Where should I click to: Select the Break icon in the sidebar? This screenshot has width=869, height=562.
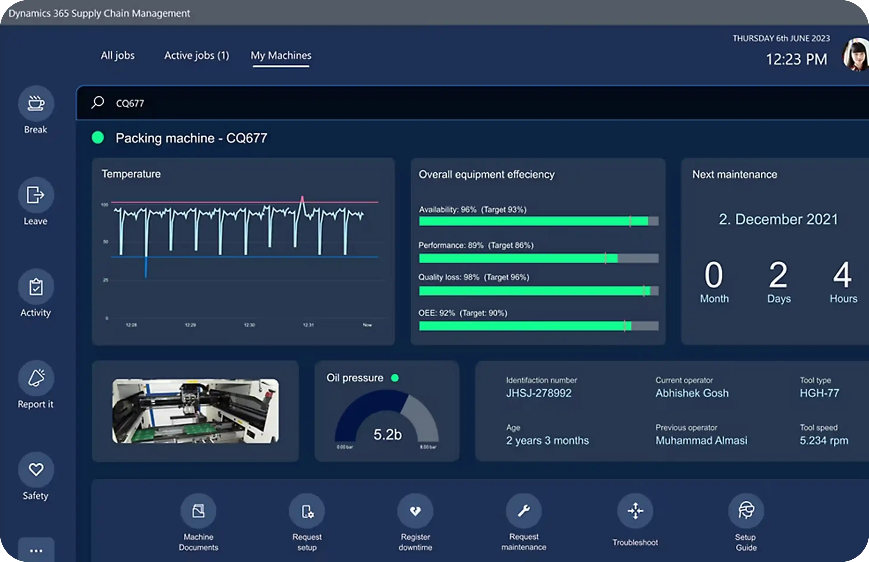click(x=35, y=103)
